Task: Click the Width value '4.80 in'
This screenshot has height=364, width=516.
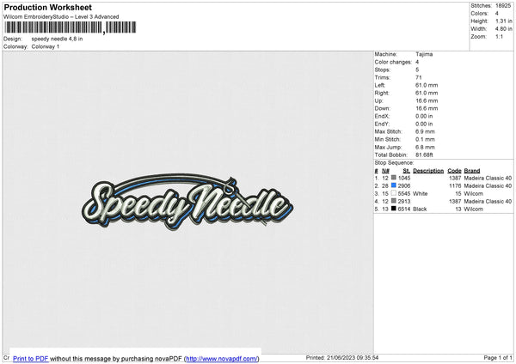Action: tap(503, 29)
